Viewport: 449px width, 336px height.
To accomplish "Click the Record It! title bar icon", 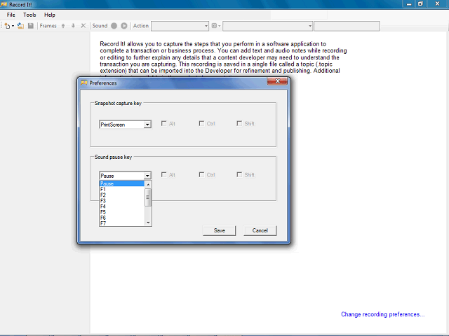I will [4, 5].
